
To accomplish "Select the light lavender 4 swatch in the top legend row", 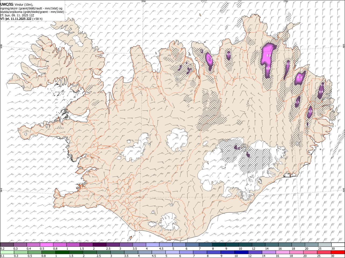I will [152, 245].
